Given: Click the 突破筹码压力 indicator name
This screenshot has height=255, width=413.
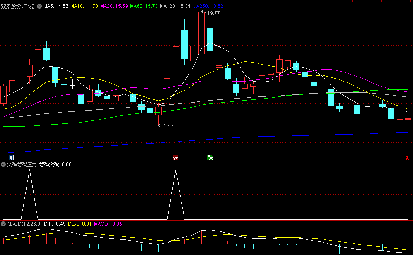Looking at the screenshot, I should pos(22,164).
